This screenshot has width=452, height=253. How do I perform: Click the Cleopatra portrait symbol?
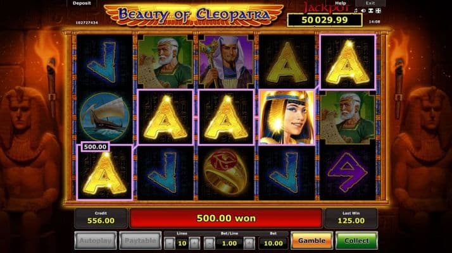click(287, 117)
